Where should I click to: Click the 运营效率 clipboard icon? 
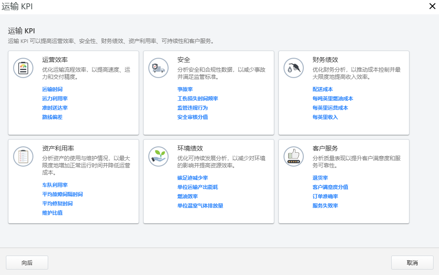click(23, 67)
